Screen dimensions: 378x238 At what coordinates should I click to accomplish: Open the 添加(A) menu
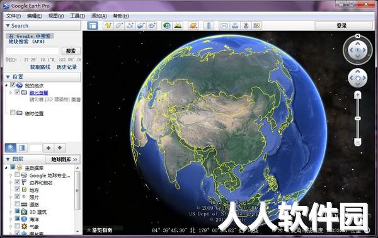tap(99, 16)
